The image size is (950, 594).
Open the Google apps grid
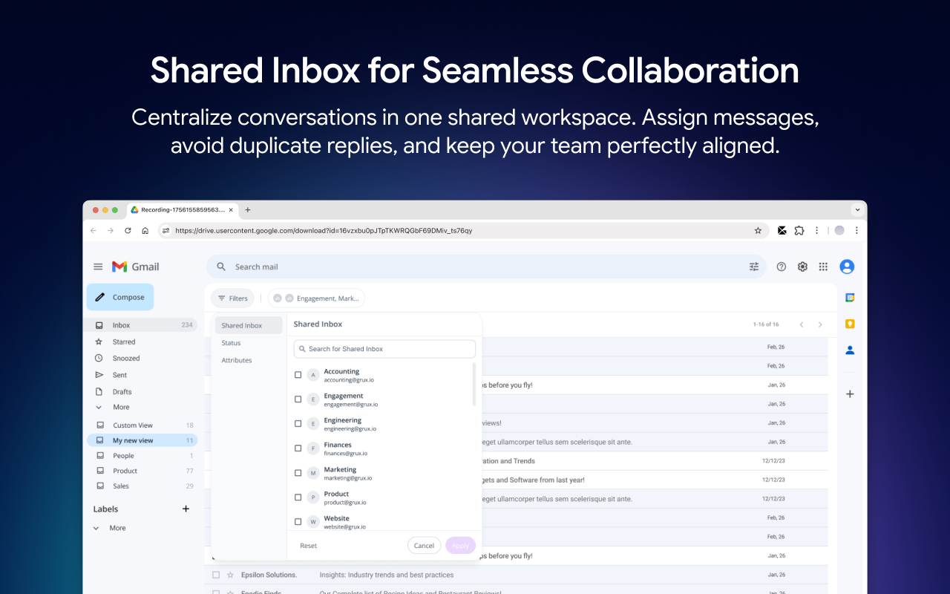[x=823, y=267]
